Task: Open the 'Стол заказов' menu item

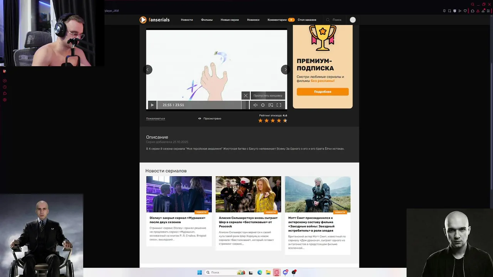Action: coord(307,20)
